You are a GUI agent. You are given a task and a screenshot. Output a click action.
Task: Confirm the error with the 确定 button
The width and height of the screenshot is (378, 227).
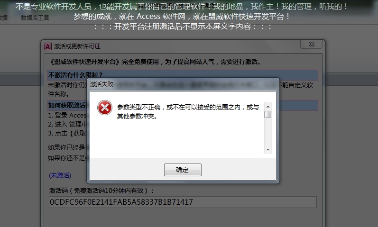click(x=183, y=170)
